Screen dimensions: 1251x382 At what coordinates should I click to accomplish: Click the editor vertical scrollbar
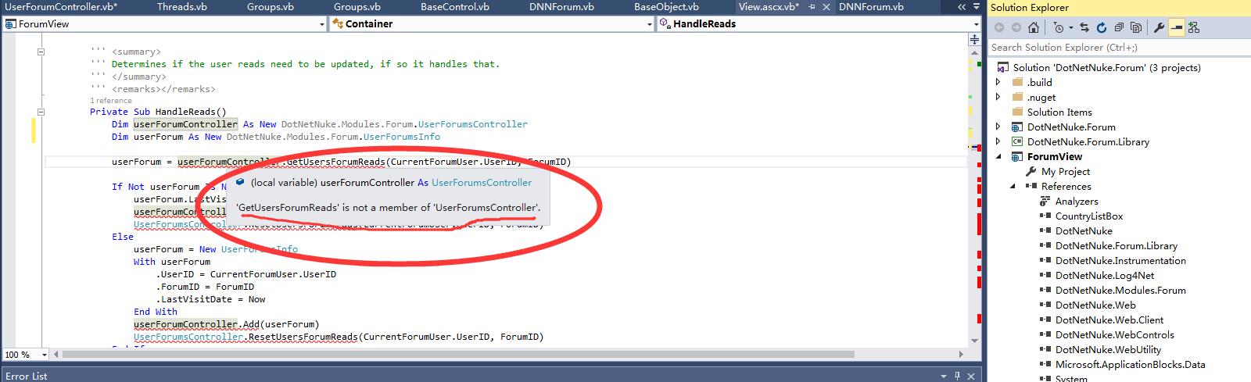[x=974, y=195]
